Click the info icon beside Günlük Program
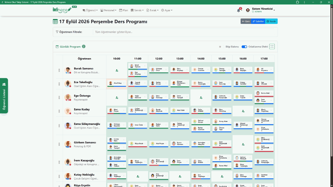Screen dimensions: 333x187 pos(84,46)
